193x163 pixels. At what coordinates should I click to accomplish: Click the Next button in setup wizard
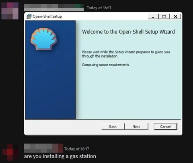(x=136, y=126)
